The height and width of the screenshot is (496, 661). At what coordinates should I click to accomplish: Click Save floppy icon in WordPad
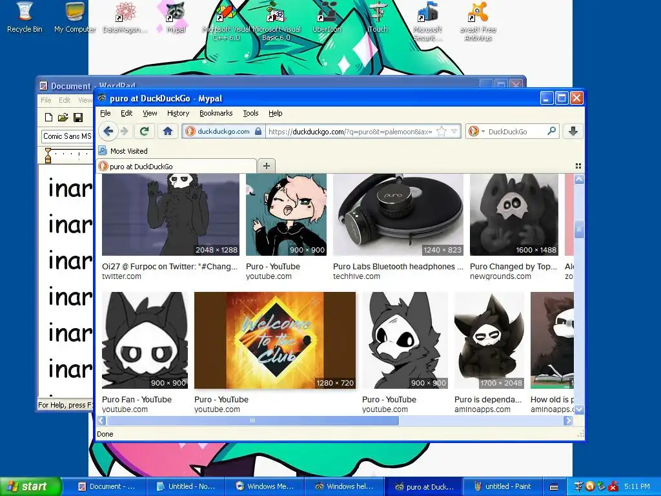click(x=78, y=118)
